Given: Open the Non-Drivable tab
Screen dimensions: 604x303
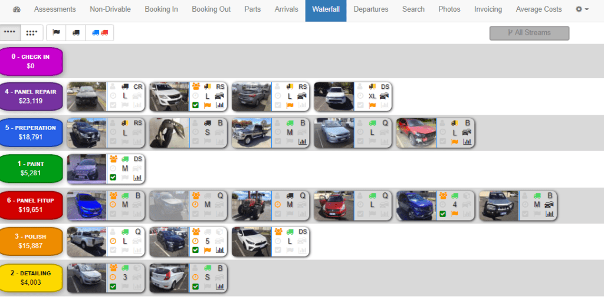Looking at the screenshot, I should point(110,9).
